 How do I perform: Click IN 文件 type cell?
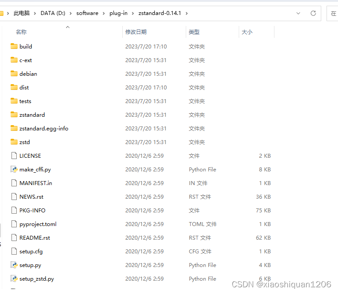(198, 183)
